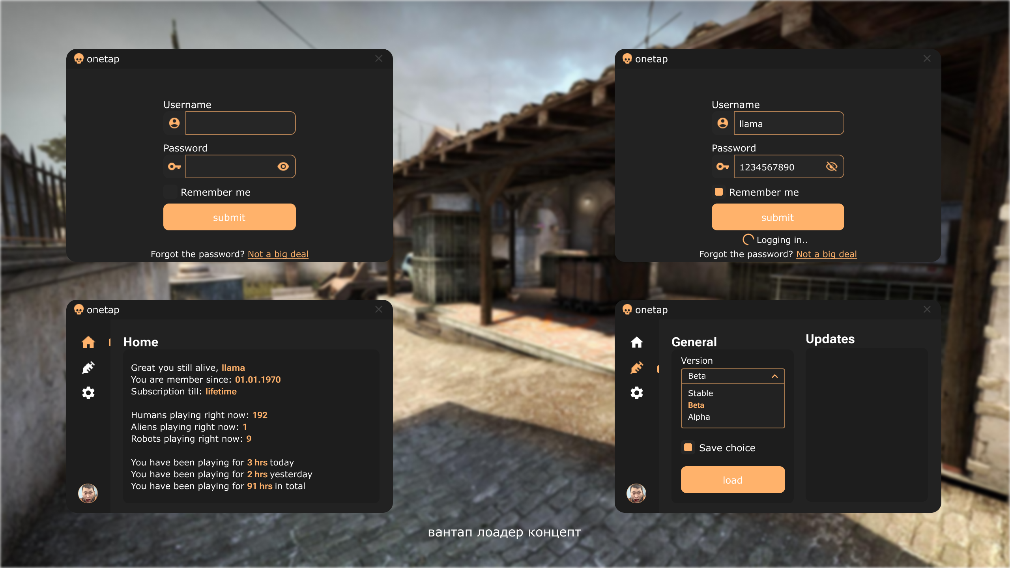Click 2 hrs yesterday playtime
Screen dimensions: 1010x568
click(257, 474)
